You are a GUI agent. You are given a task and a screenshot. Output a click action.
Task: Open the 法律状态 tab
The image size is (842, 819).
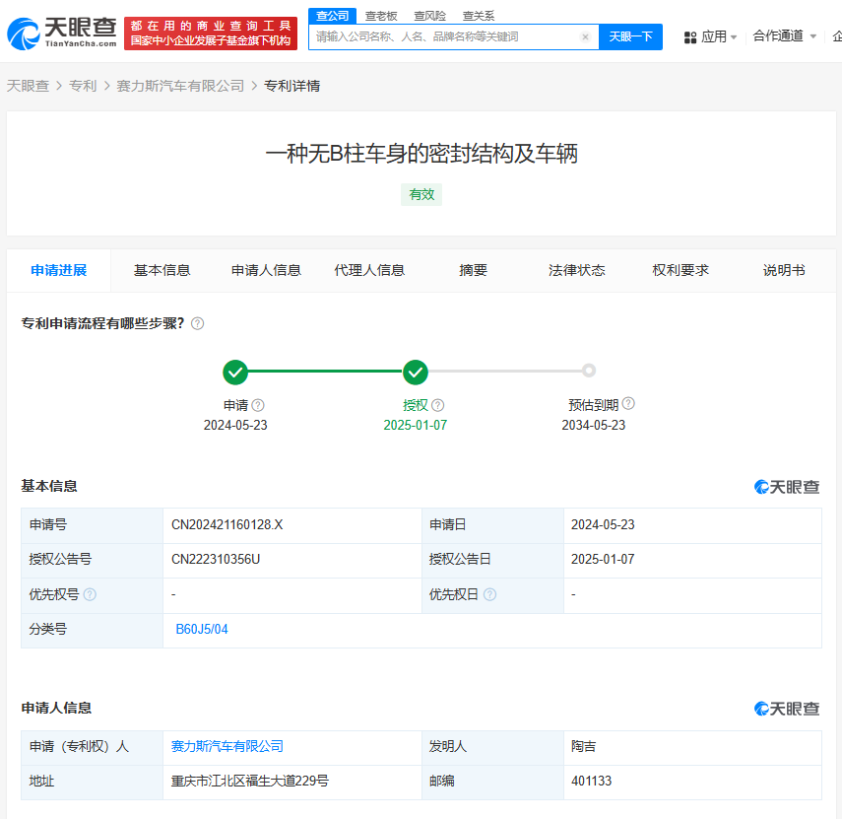[576, 270]
